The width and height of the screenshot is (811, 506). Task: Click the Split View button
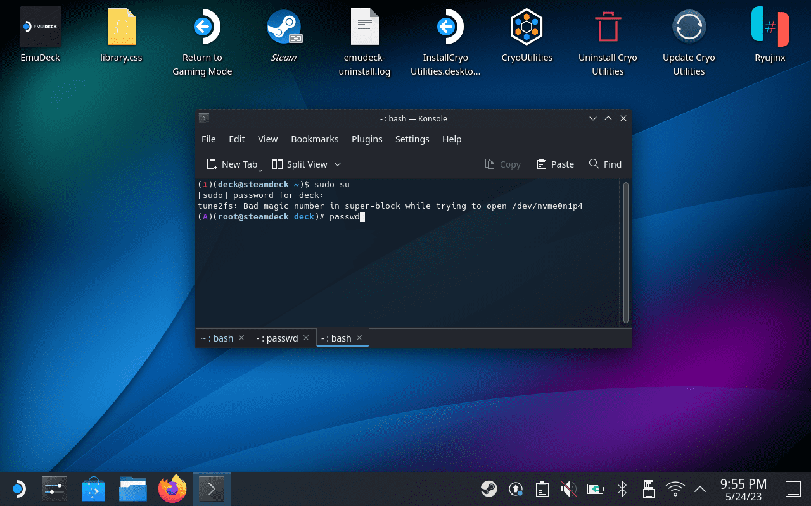coord(300,164)
